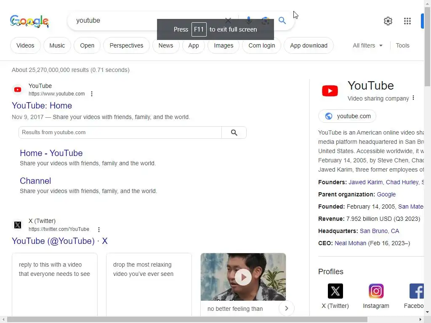Click the horizontal scrollbar thumb
431x323 pixels.
[x=187, y=320]
